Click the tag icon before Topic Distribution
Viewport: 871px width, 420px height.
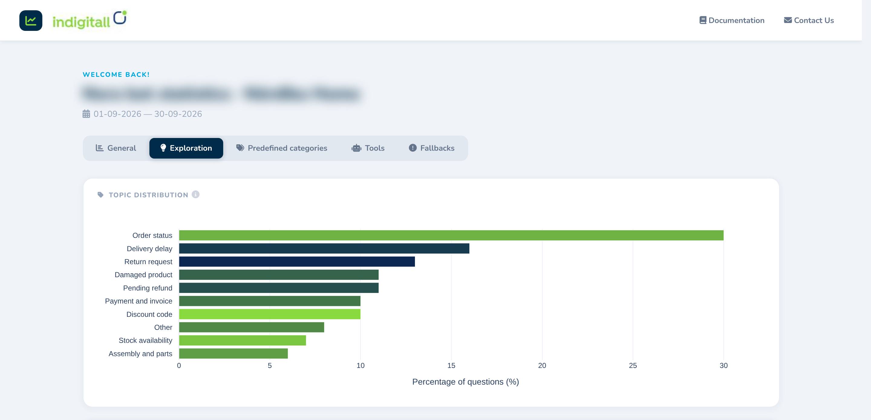(x=100, y=195)
